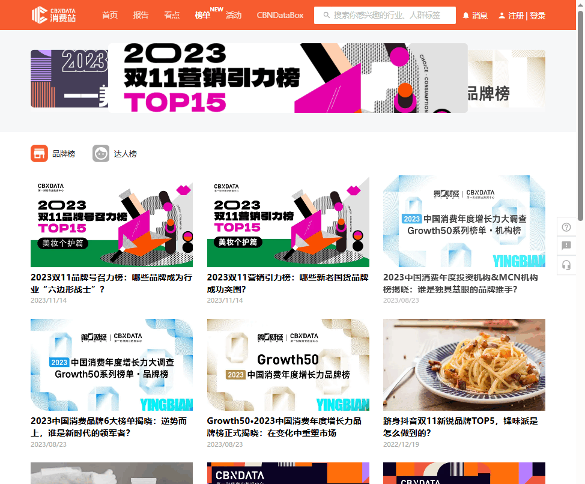This screenshot has height=484, width=585.
Task: Open the pasta dish article thumbnail
Action: [x=464, y=365]
